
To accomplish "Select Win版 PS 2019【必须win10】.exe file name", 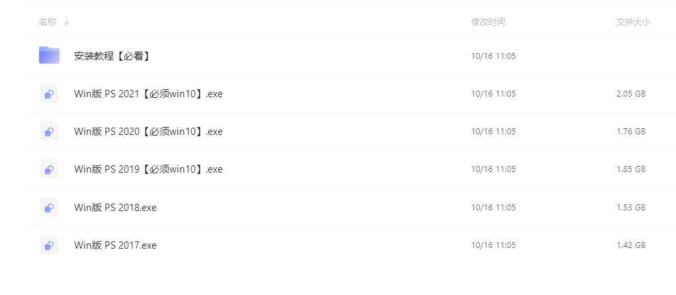I will pyautogui.click(x=148, y=169).
